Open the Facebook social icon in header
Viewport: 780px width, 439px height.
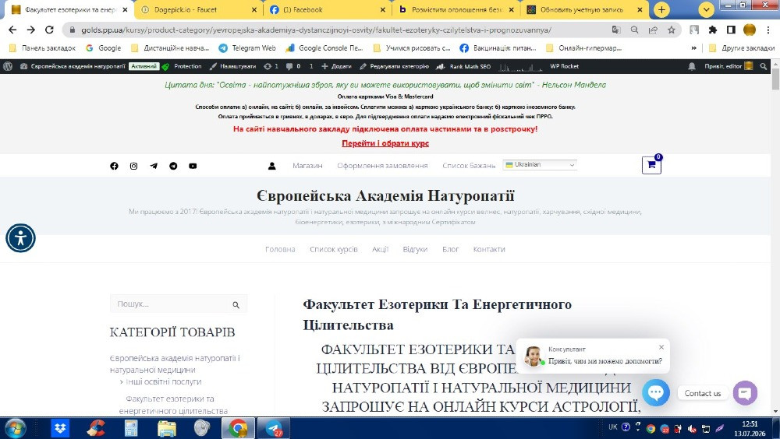(x=114, y=166)
